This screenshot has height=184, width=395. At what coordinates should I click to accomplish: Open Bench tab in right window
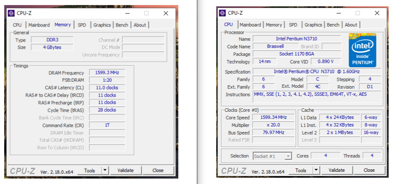[333, 25]
